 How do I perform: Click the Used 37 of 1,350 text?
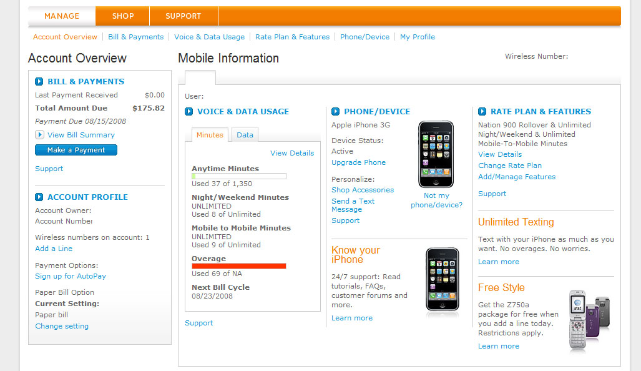(222, 184)
